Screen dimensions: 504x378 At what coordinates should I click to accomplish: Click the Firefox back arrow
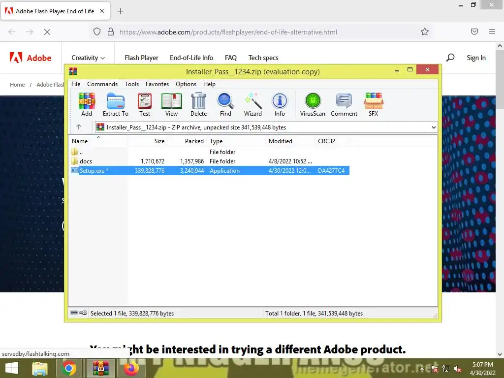[12, 32]
